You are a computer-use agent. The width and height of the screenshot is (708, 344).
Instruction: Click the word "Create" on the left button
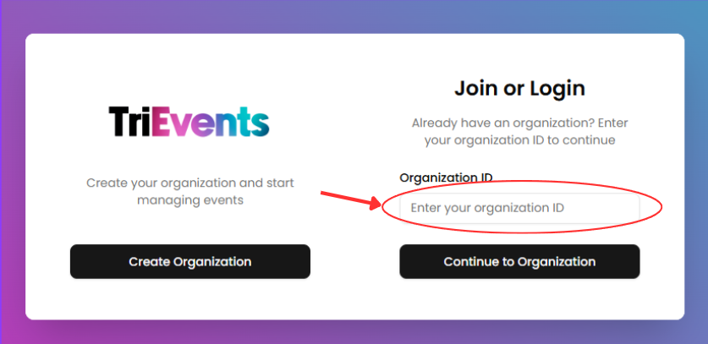(x=150, y=262)
